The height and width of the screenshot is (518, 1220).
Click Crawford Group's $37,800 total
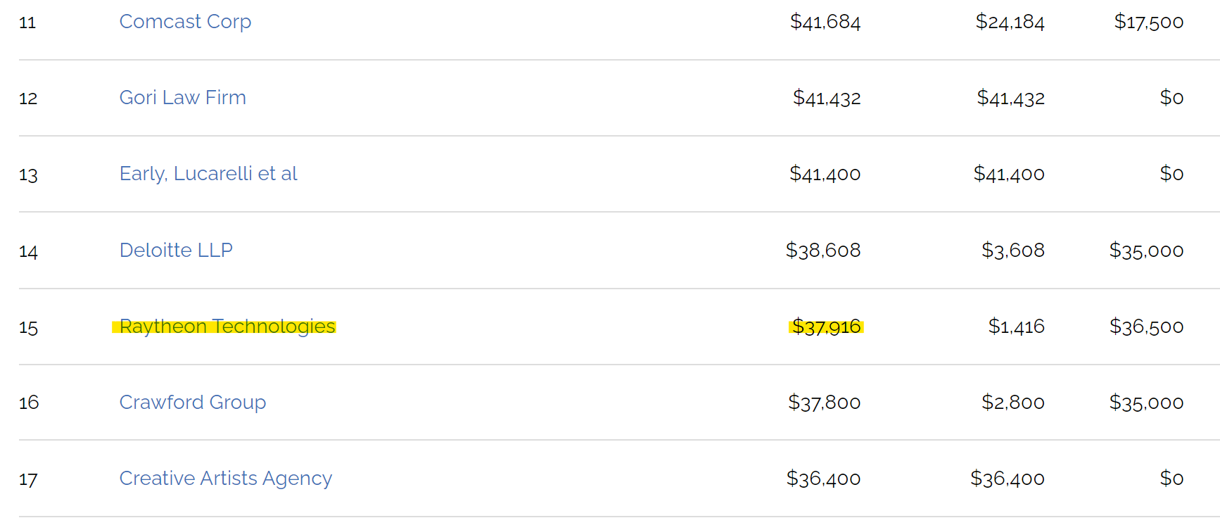[824, 403]
